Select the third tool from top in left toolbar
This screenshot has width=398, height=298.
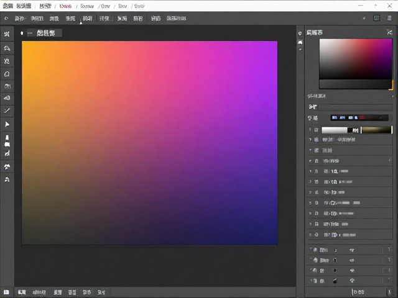(x=7, y=61)
